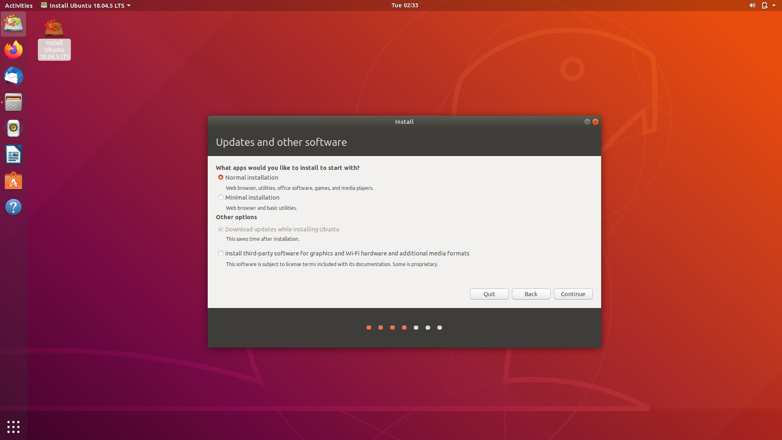The image size is (782, 440).
Task: Show Applications grid at dock bottom
Action: (13, 427)
